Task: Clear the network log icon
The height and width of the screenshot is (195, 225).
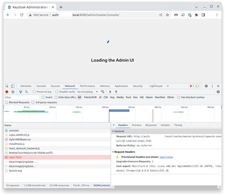Action: 13,92
